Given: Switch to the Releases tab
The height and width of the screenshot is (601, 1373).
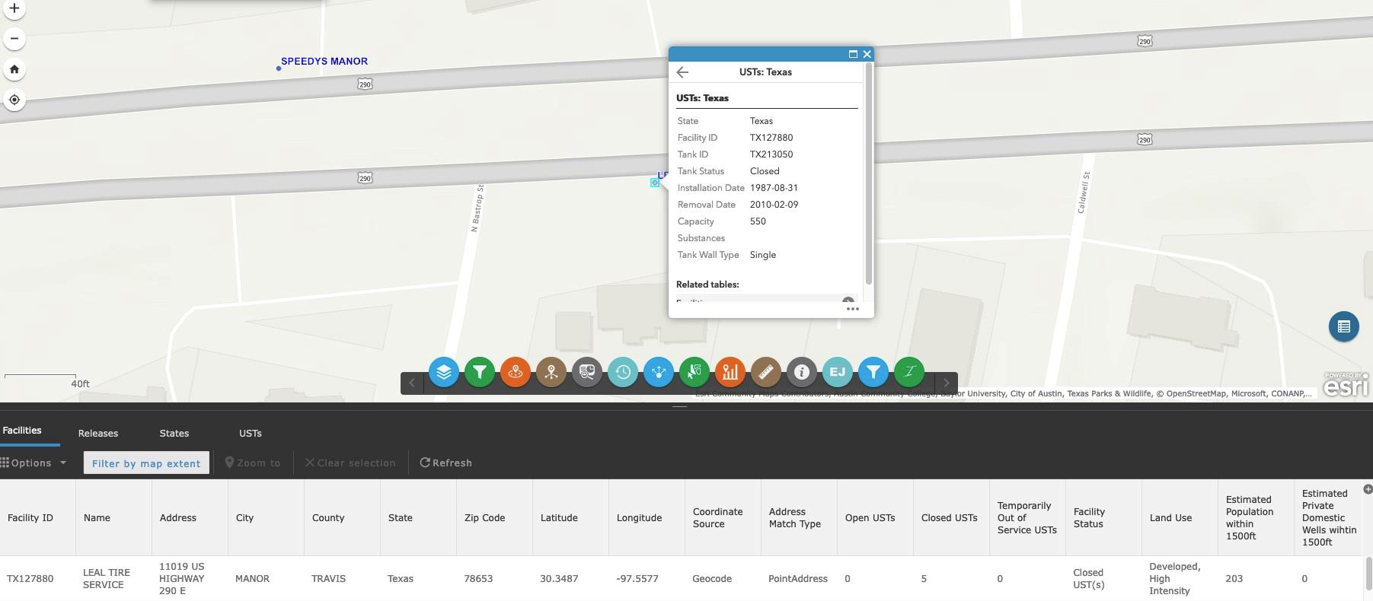Looking at the screenshot, I should pos(98,434).
